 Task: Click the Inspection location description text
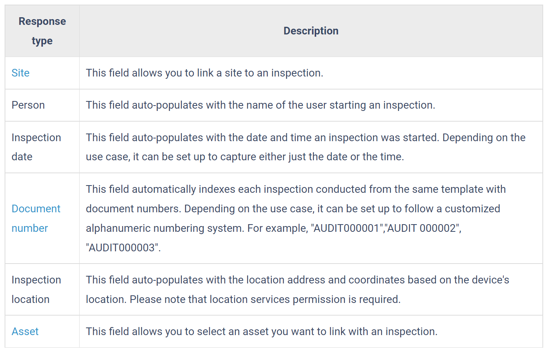pyautogui.click(x=297, y=289)
